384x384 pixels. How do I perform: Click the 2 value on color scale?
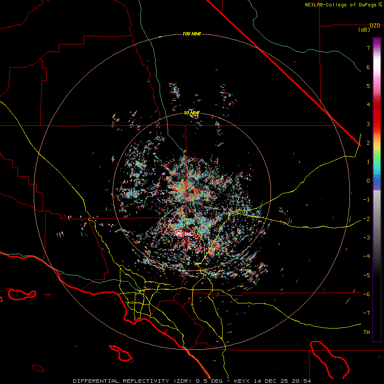pyautogui.click(x=368, y=143)
